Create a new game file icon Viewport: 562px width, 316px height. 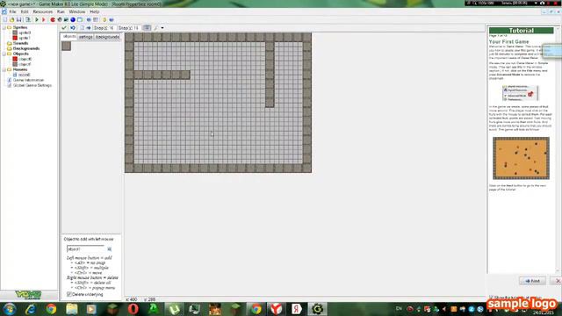[5, 19]
